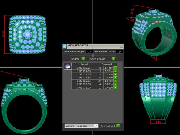Close the Gem Reporter window
The height and width of the screenshot is (135, 180).
[x=121, y=46]
